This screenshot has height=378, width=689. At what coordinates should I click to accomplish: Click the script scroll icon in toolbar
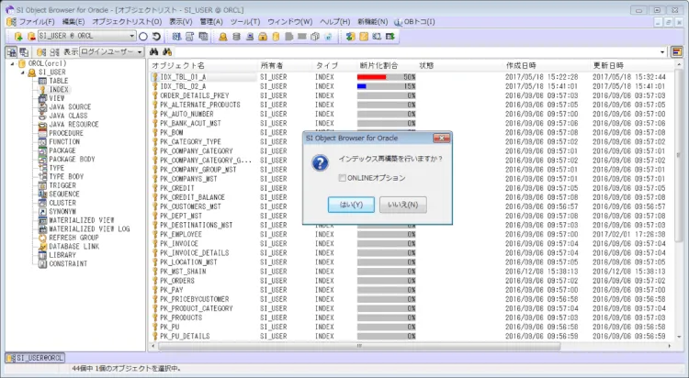(x=190, y=37)
